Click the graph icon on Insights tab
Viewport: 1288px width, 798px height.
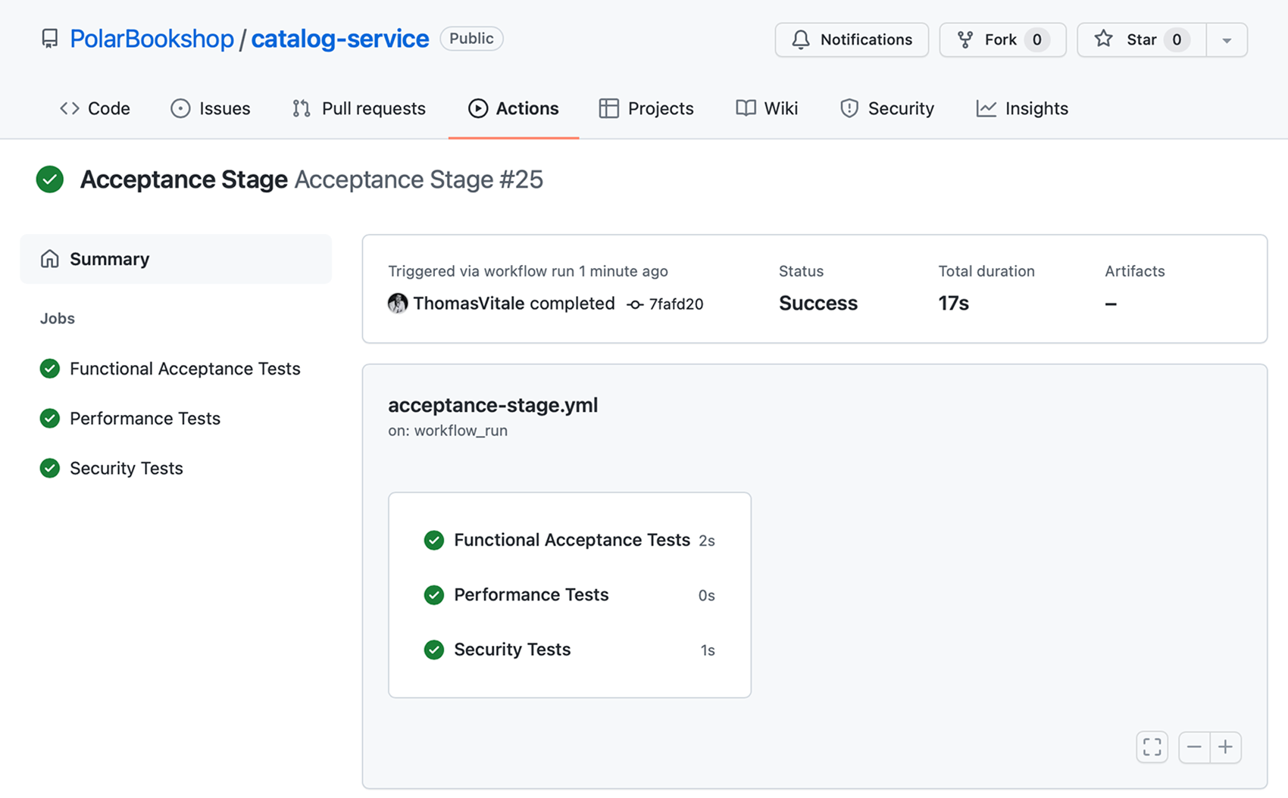click(986, 108)
